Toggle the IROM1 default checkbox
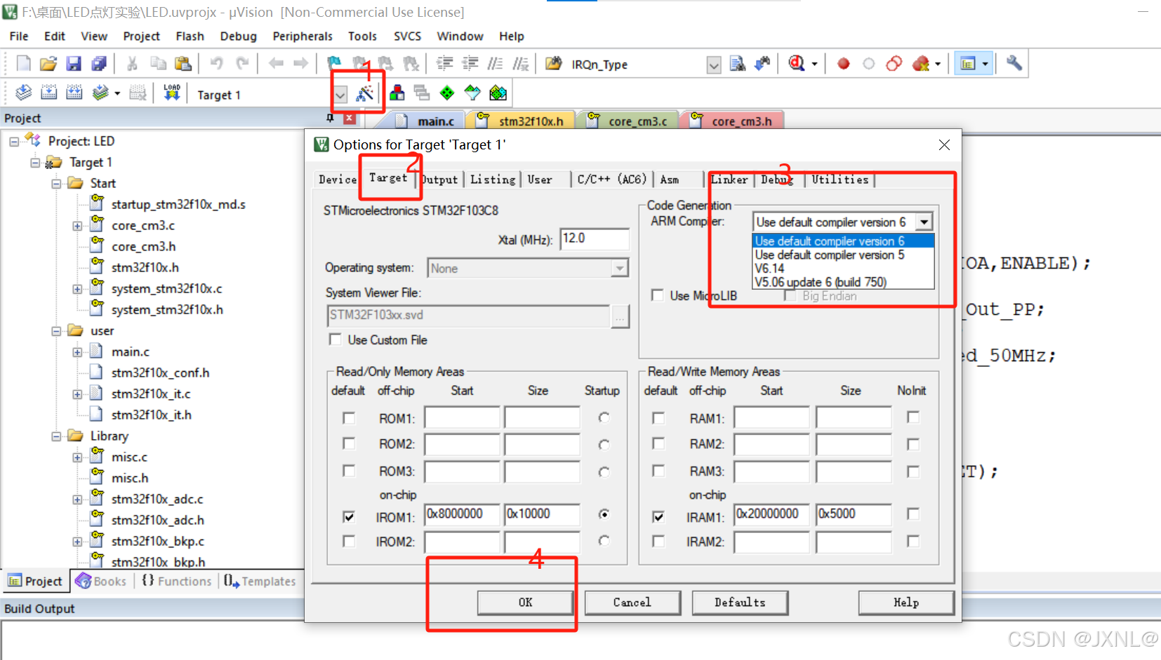Image resolution: width=1161 pixels, height=660 pixels. (348, 516)
